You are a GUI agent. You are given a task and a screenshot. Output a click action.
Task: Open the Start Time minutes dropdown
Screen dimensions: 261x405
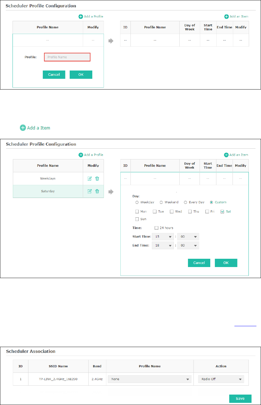[188, 237]
